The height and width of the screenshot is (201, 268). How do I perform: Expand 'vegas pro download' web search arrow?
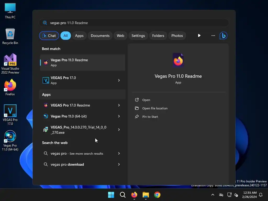(x=119, y=164)
